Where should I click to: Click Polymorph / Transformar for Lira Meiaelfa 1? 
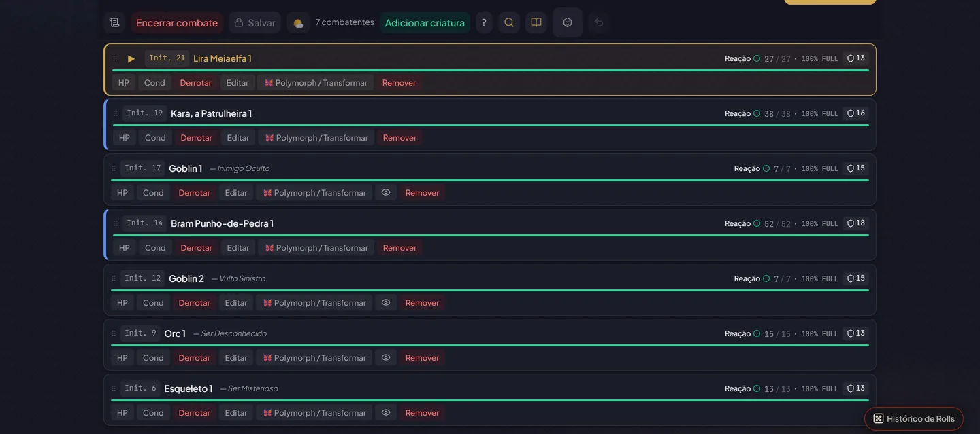click(316, 82)
